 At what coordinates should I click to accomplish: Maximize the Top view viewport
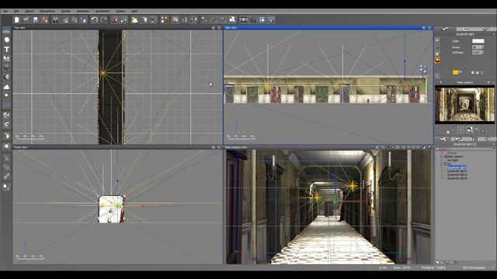(x=219, y=28)
